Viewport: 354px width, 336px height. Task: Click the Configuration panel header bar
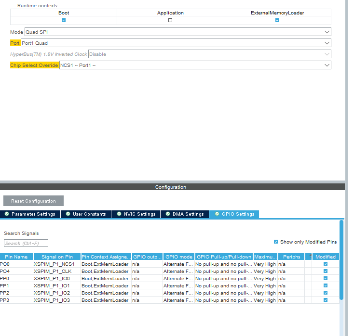click(x=172, y=187)
